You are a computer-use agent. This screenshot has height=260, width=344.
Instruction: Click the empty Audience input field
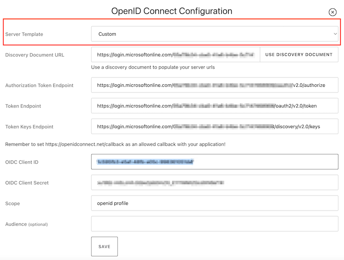pos(215,224)
